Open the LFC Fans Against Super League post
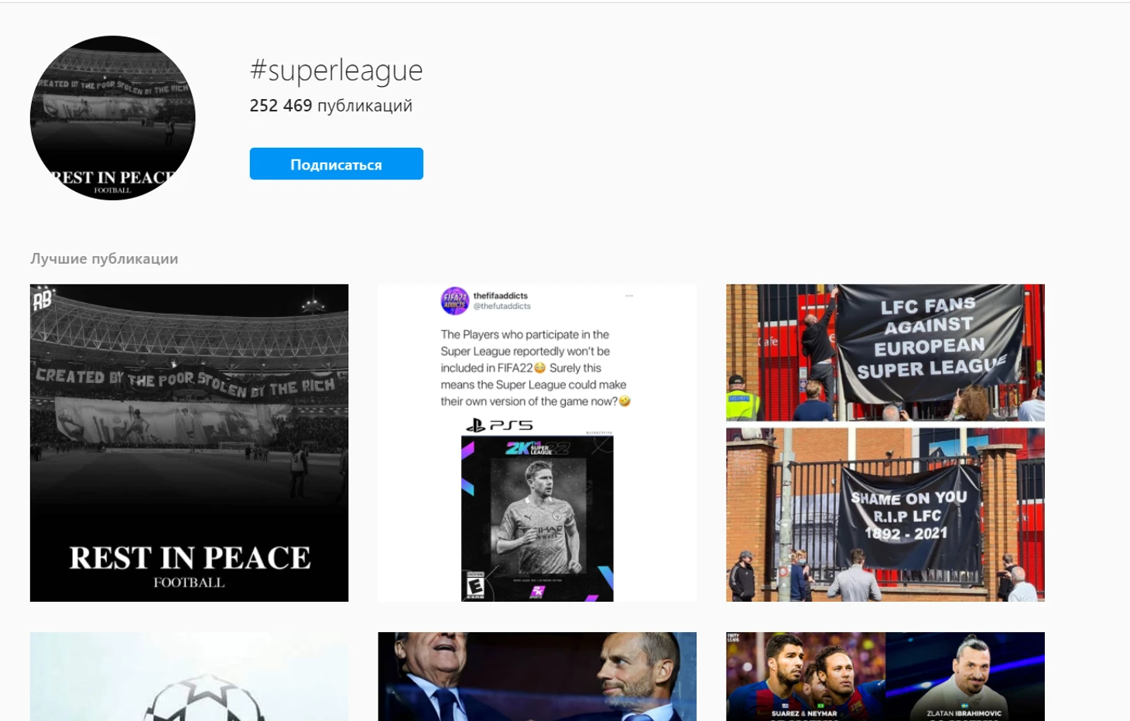The height and width of the screenshot is (721, 1130). tap(885, 443)
